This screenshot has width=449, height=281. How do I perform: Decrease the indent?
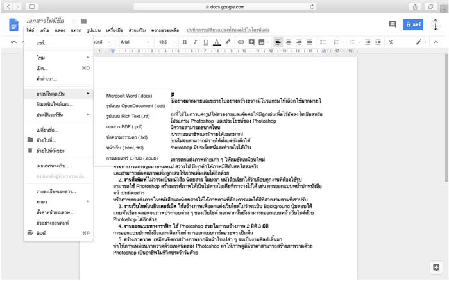point(368,42)
